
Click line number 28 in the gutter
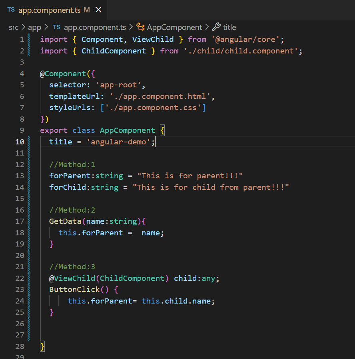tap(20, 346)
